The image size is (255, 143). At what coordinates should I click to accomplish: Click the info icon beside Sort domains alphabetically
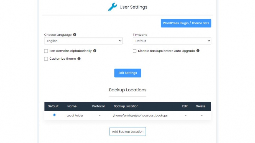pos(95,51)
